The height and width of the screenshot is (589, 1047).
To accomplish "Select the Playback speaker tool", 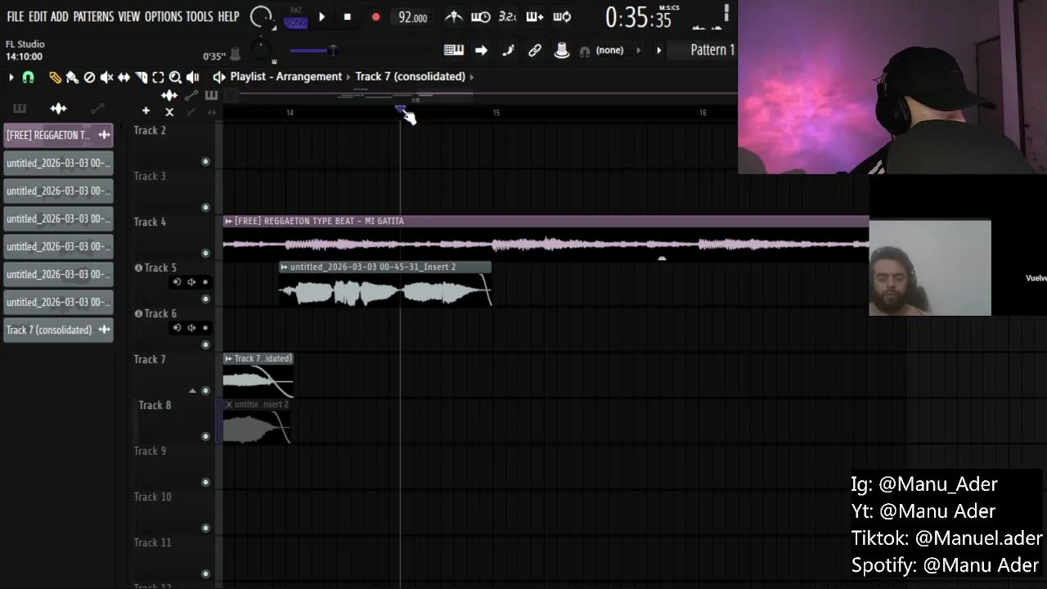I will (192, 77).
